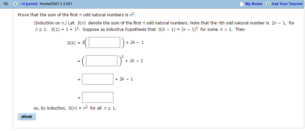The width and height of the screenshot is (305, 131).
Task: Open Ask Your Teacher link
Action: click(x=287, y=4)
